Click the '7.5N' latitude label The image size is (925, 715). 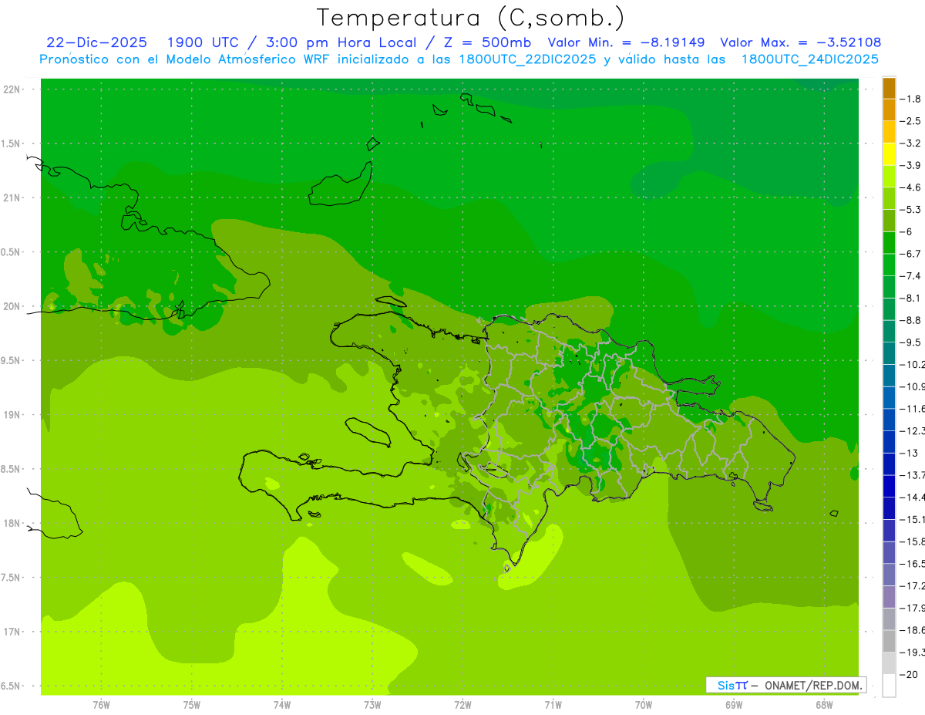12,578
